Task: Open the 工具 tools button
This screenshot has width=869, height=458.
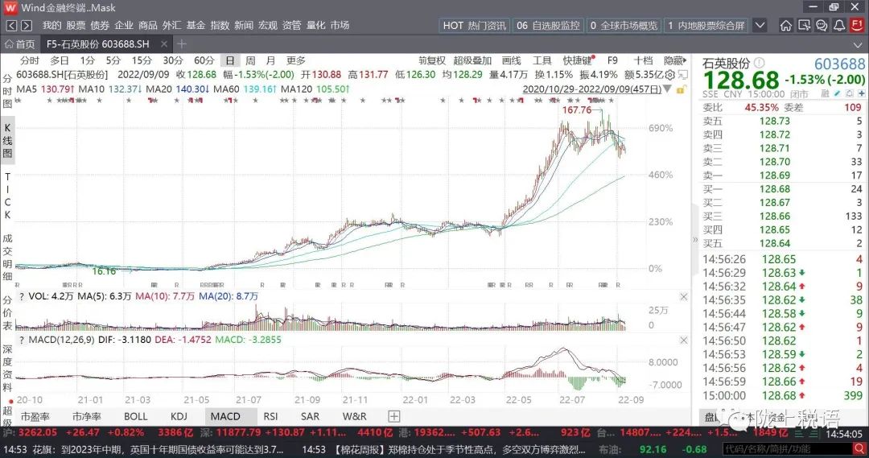Action: 542,60
